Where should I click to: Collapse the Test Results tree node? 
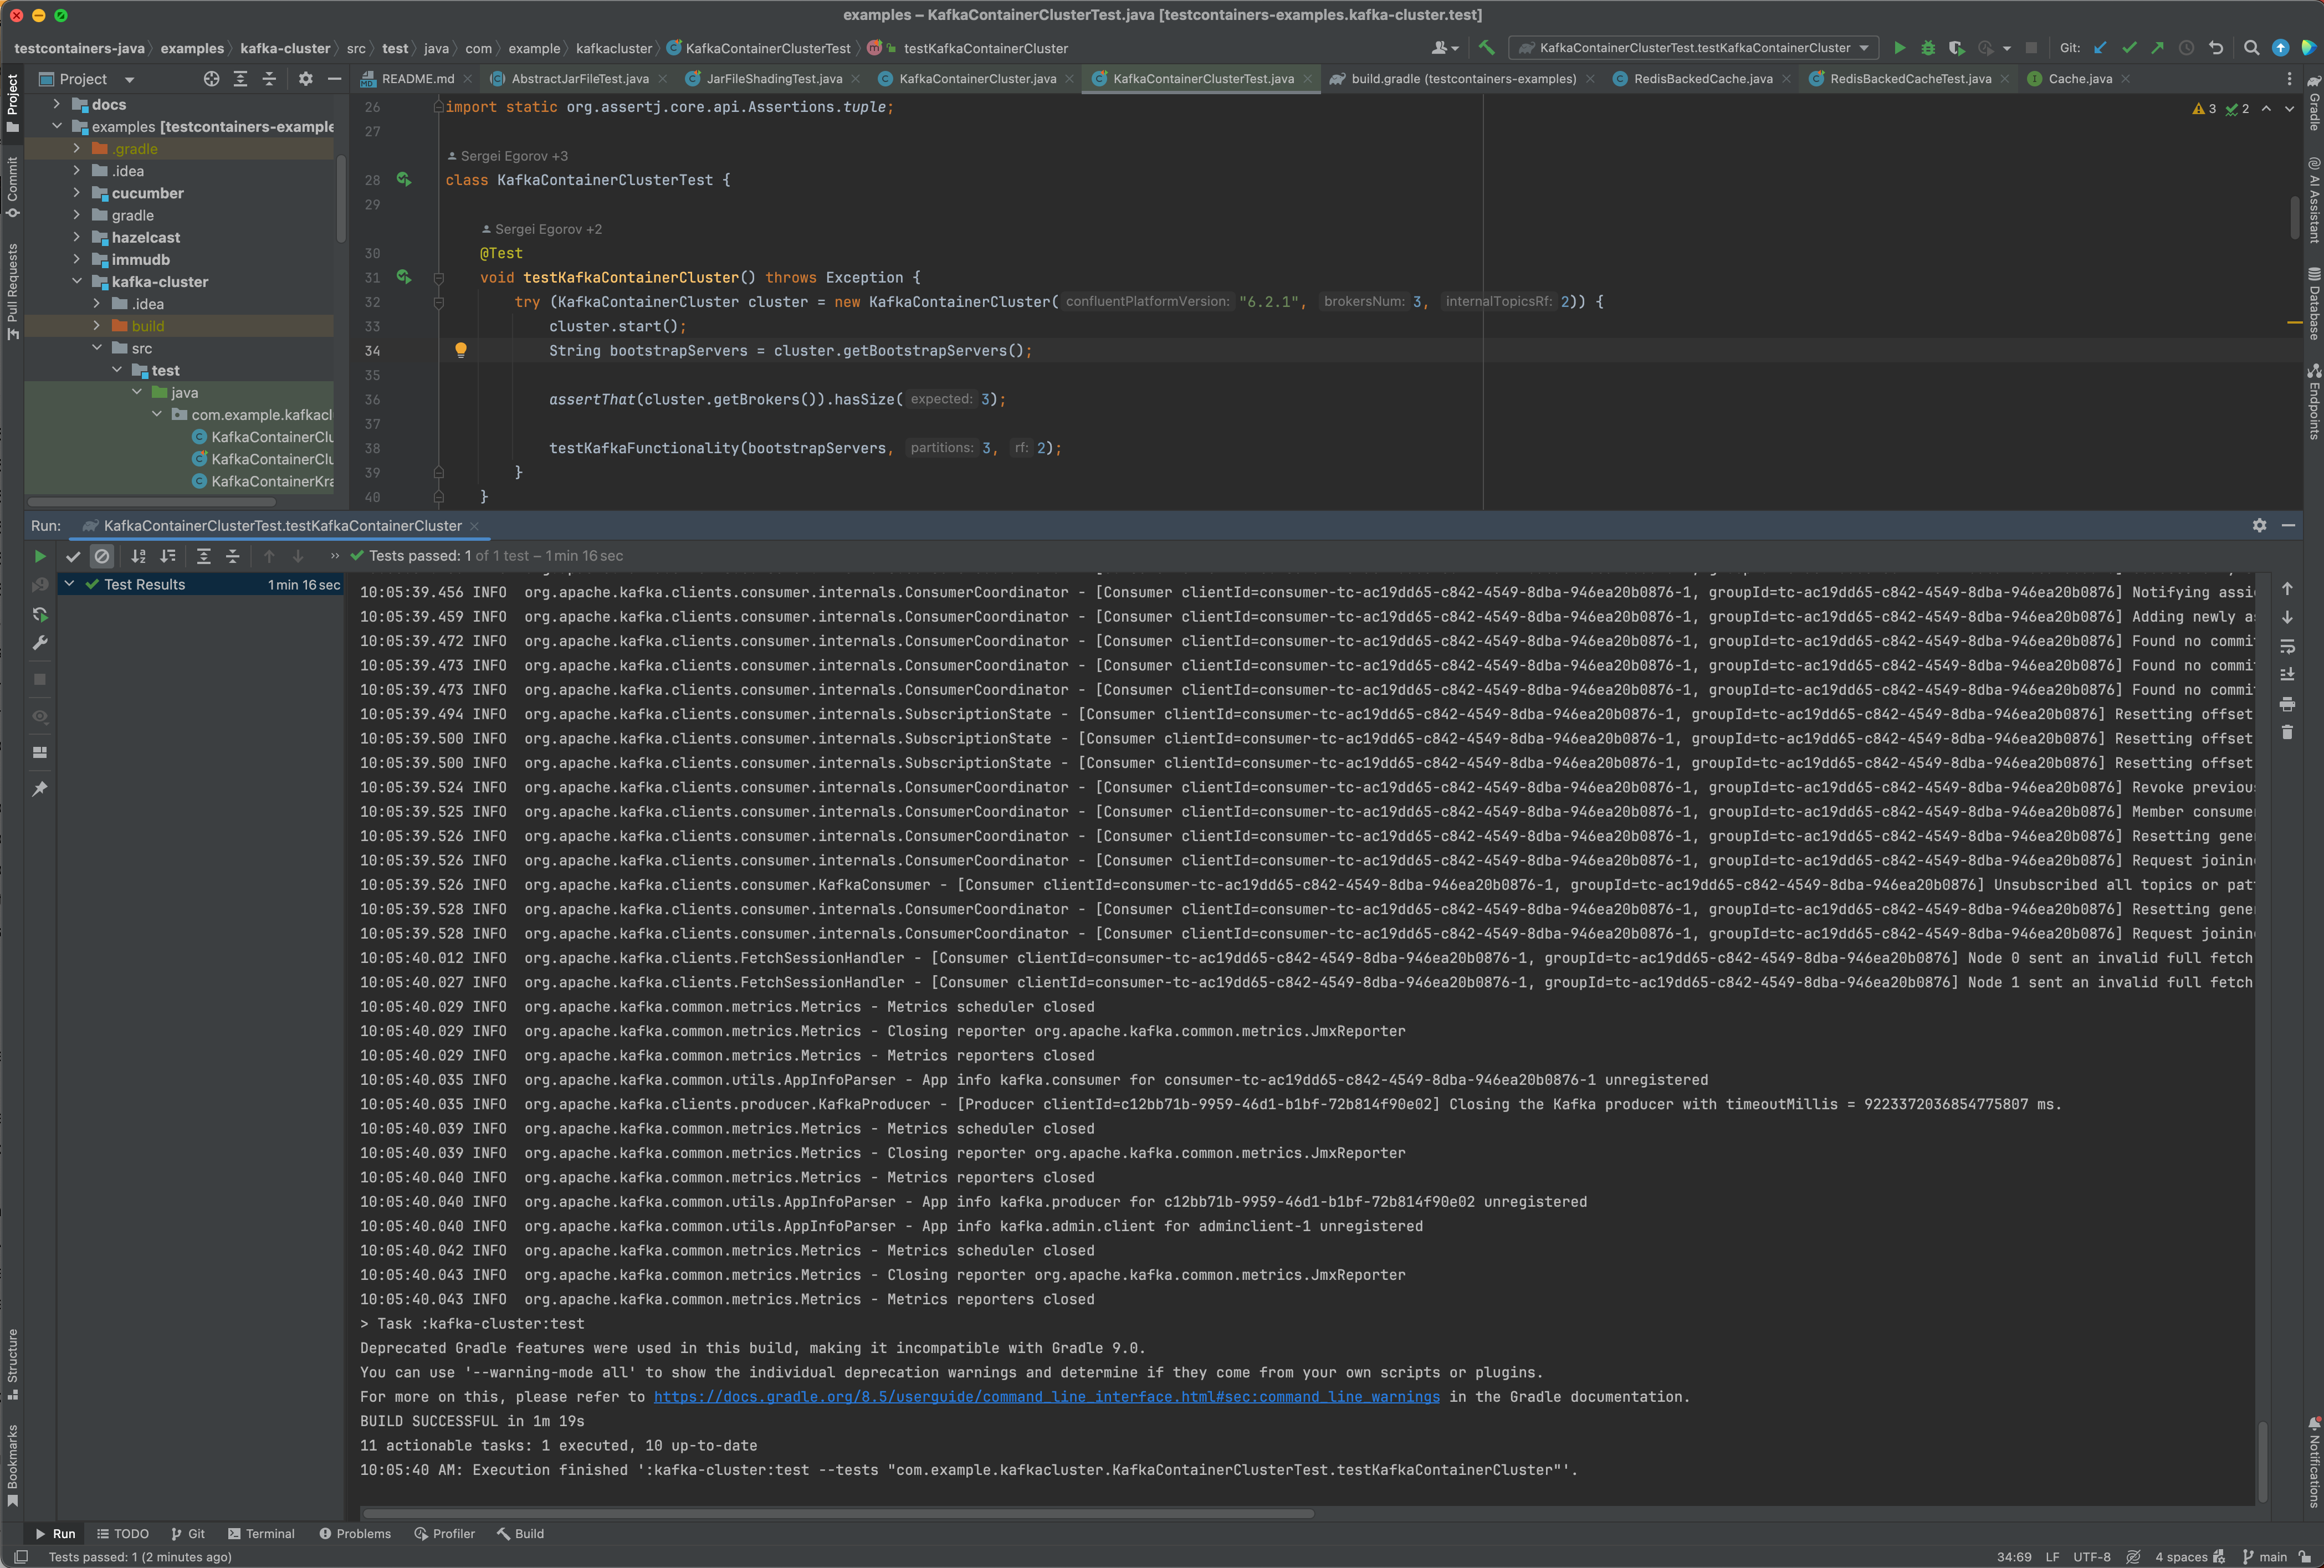tap(69, 584)
